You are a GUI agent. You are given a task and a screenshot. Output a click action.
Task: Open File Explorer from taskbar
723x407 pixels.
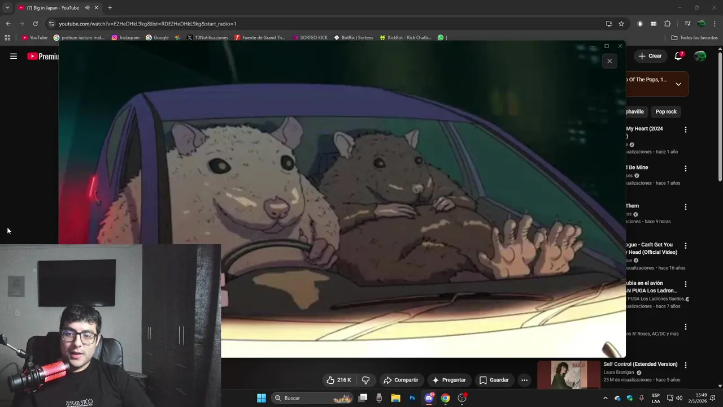(x=395, y=398)
